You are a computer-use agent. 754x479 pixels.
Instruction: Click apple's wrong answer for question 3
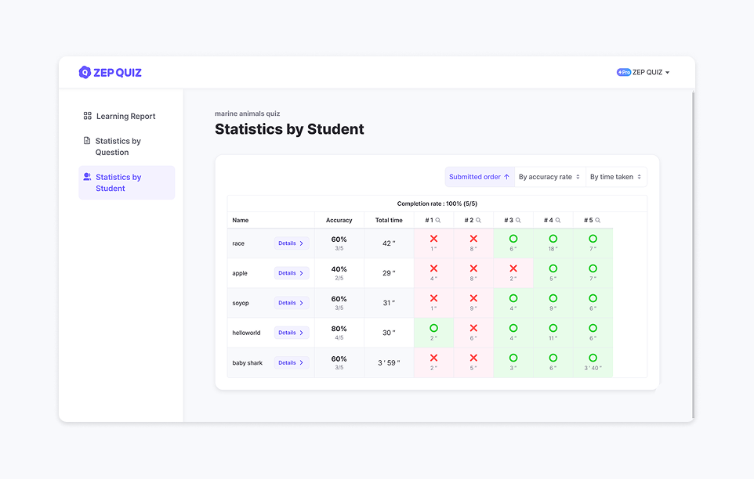point(513,269)
